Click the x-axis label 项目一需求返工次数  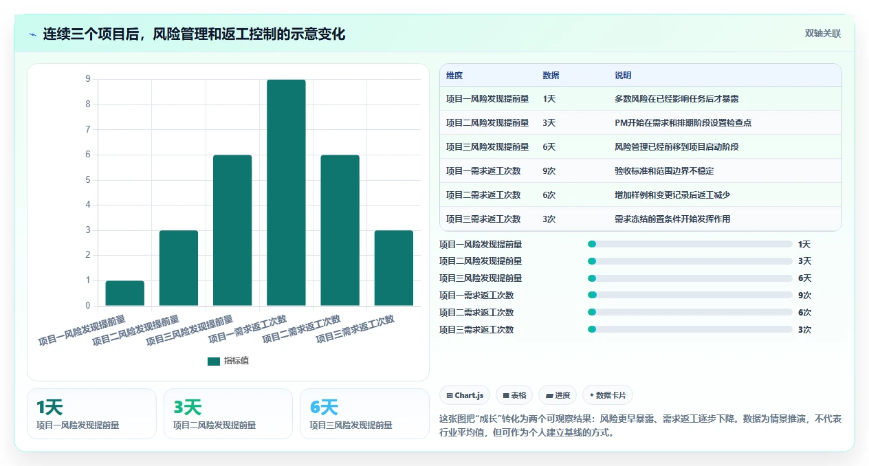click(x=247, y=329)
